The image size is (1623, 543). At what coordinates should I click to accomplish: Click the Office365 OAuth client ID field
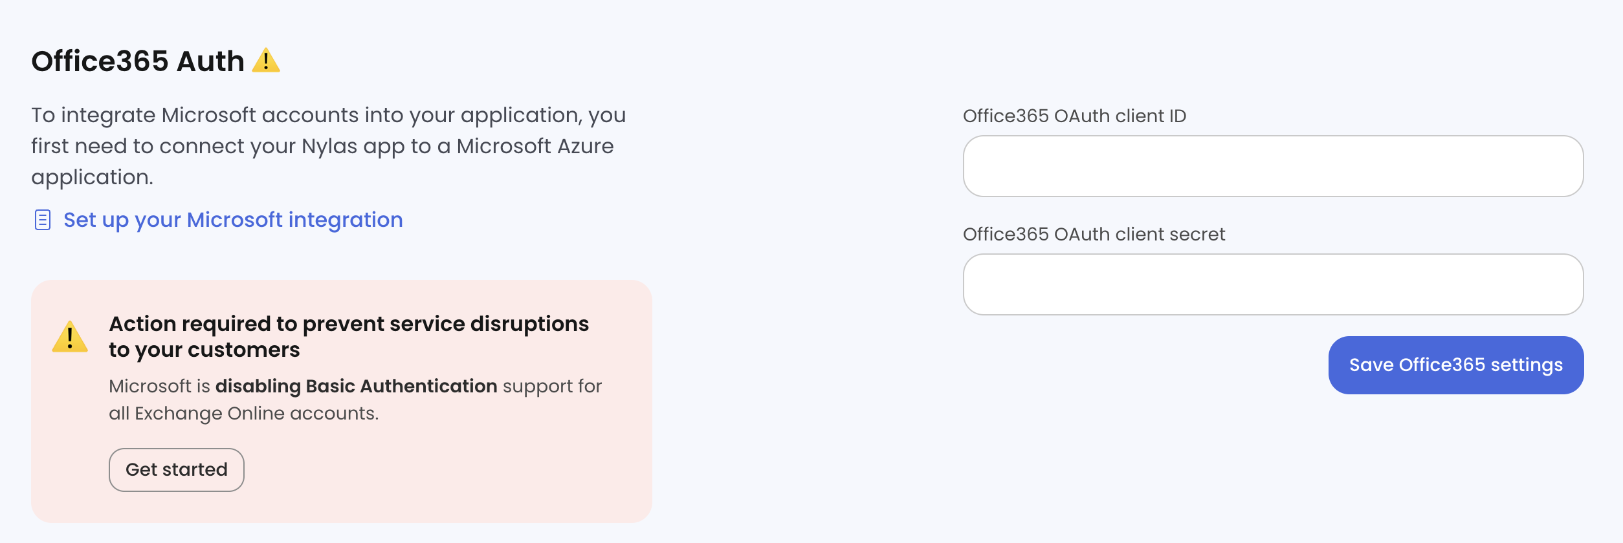click(1272, 167)
